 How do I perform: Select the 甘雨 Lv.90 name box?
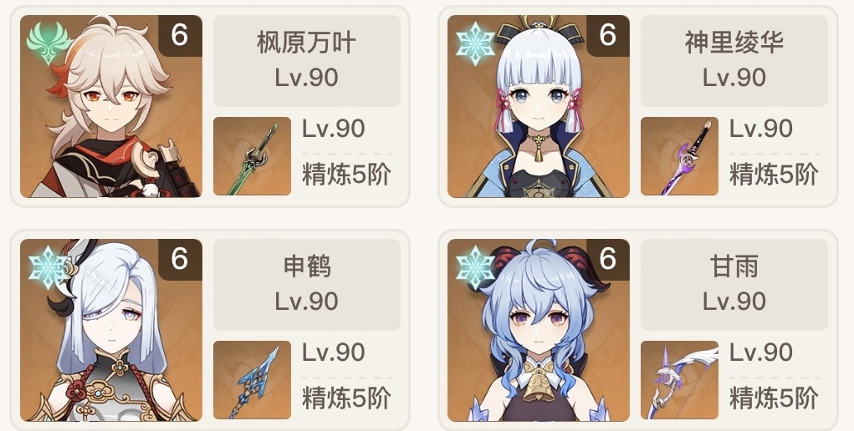click(734, 285)
